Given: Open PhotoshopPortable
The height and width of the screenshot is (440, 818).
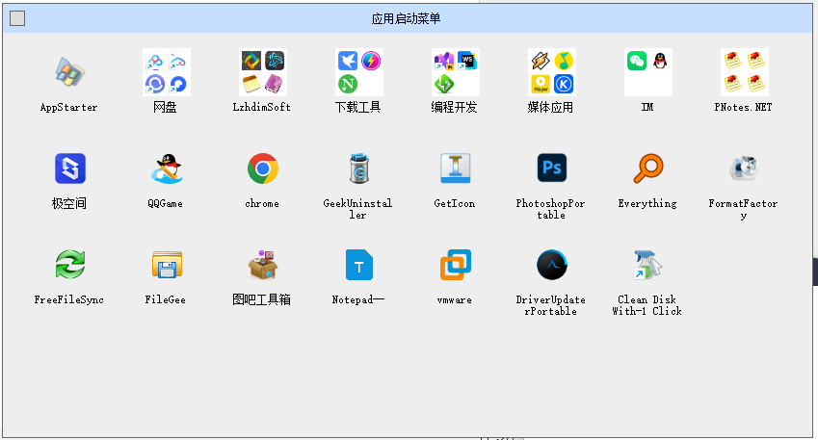Looking at the screenshot, I should tap(551, 168).
